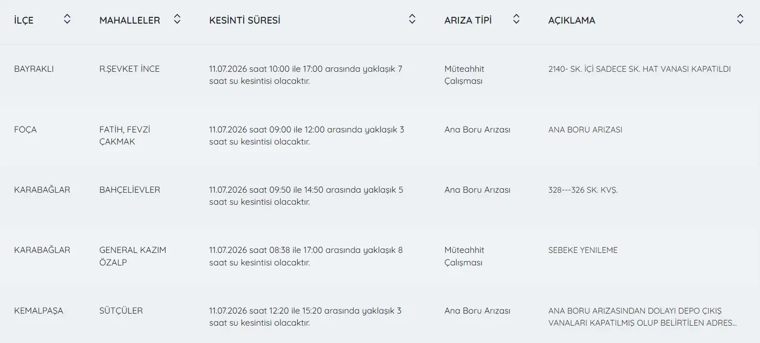Click the ARIZA TİPİ header text
The height and width of the screenshot is (343, 760).
point(468,20)
